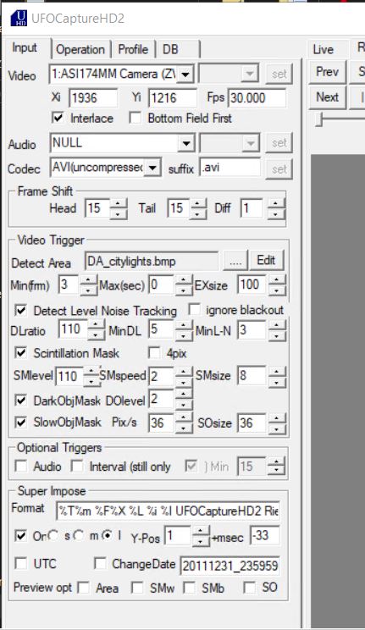Enable the UTC checkbox
The height and width of the screenshot is (630, 365).
pos(21,563)
